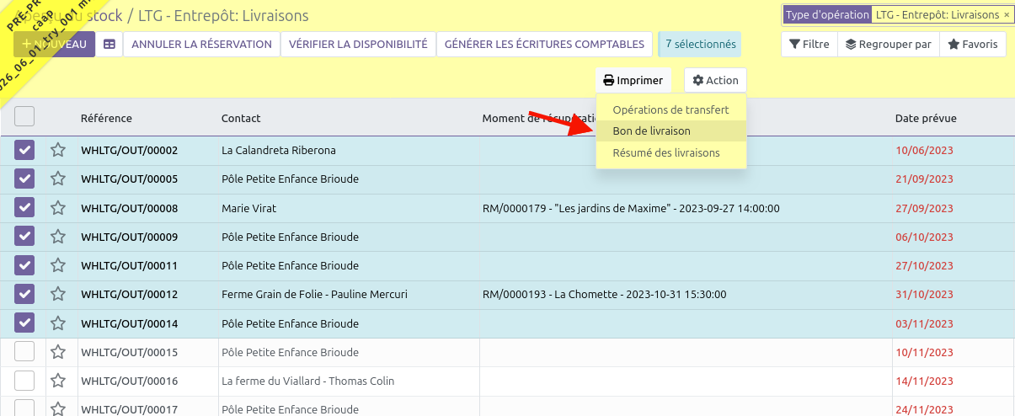Check the WHLTG/OUT/00016 row checkbox
Screen dimensions: 1015x416
(x=24, y=381)
